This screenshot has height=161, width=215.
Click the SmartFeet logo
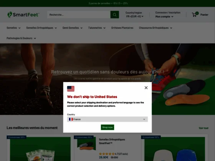tap(23, 15)
